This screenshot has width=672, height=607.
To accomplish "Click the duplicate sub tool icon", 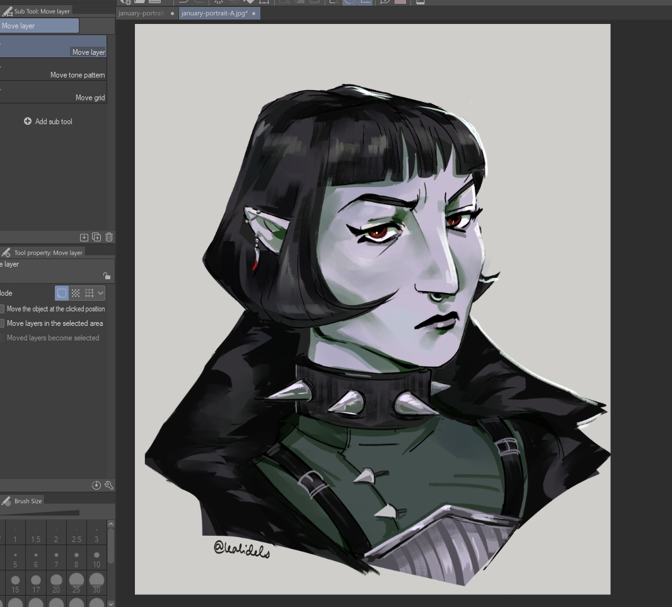I will 96,237.
